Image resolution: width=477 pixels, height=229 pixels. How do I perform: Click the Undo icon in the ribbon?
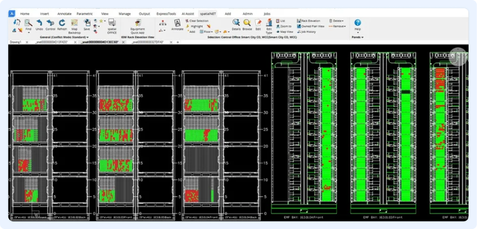(x=39, y=23)
